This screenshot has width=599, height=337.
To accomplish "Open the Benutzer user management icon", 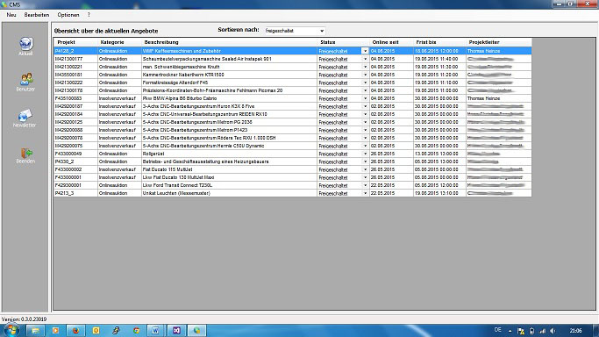I will click(x=25, y=82).
